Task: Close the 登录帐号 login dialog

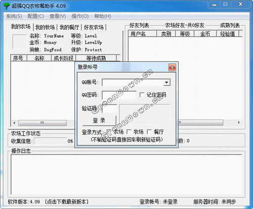Action: pyautogui.click(x=172, y=67)
